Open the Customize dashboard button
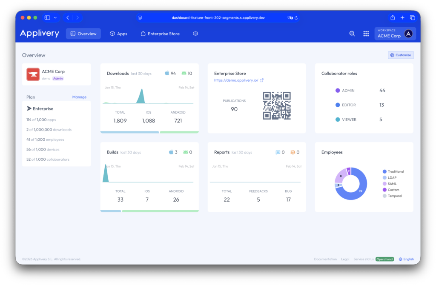Screen dimensions: 436x285 401,55
